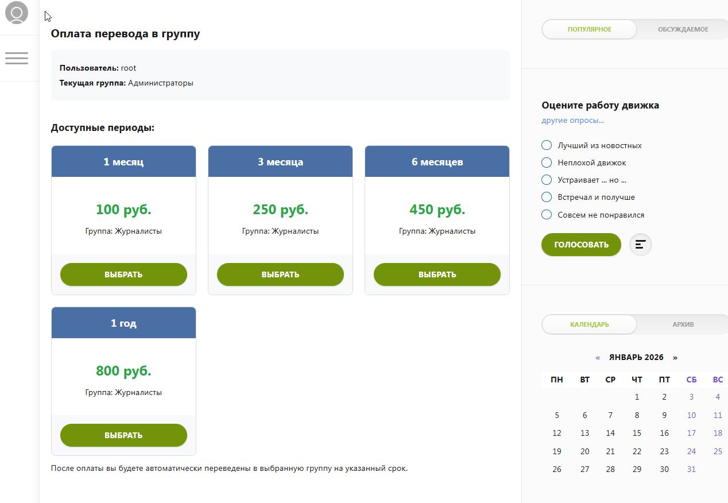Open the 'другие опросы...' link
This screenshot has width=728, height=503.
coord(572,121)
